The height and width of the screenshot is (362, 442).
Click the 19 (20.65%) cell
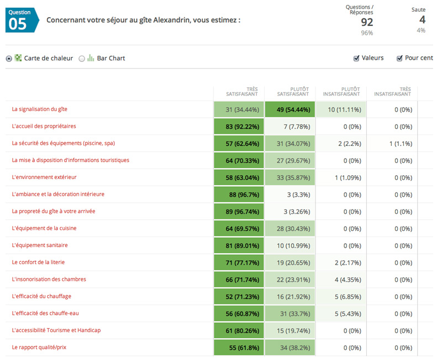(x=290, y=263)
